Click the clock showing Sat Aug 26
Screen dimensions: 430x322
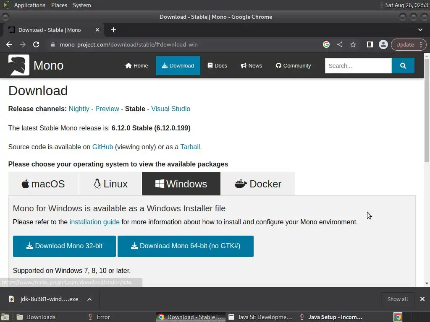pos(406,5)
